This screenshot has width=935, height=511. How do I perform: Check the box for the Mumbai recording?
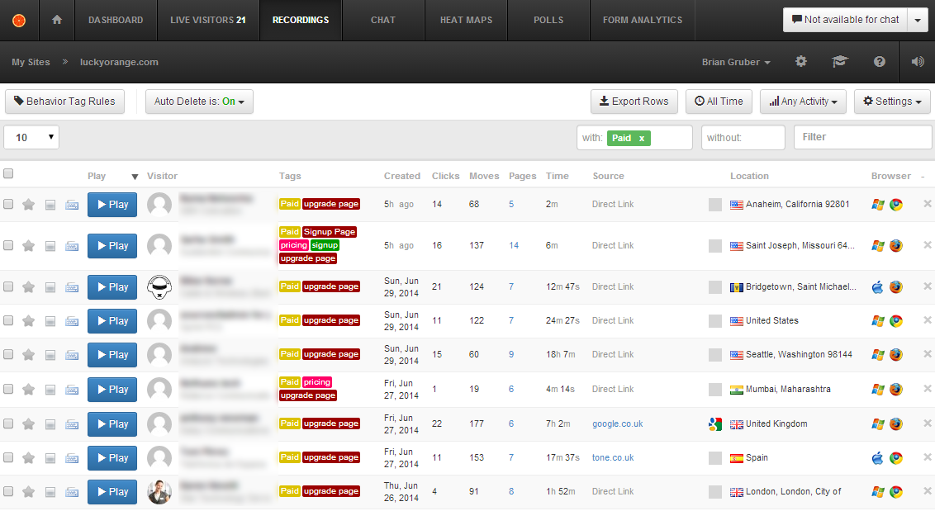point(8,389)
